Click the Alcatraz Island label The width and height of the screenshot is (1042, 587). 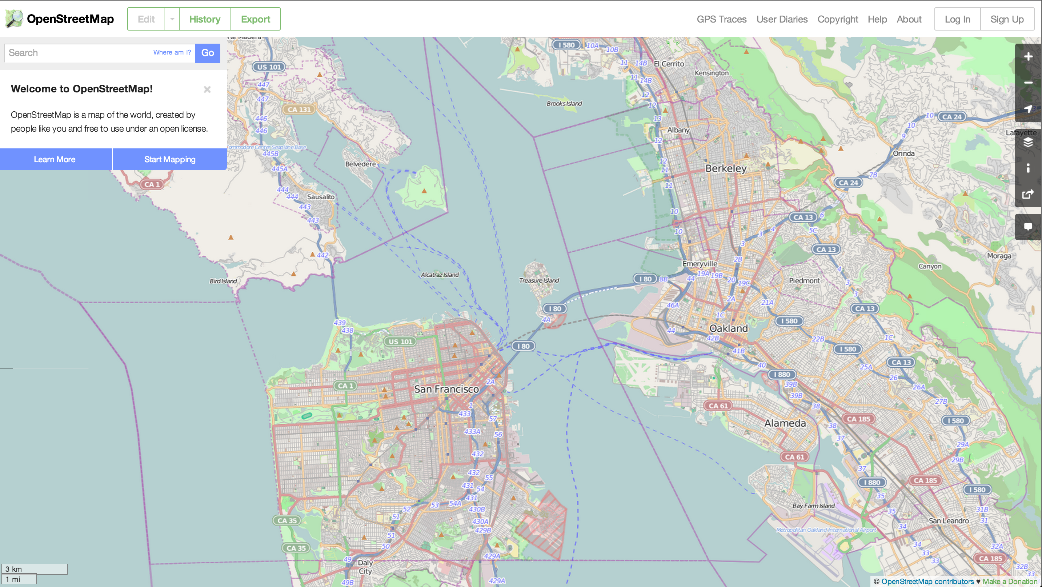pos(440,275)
